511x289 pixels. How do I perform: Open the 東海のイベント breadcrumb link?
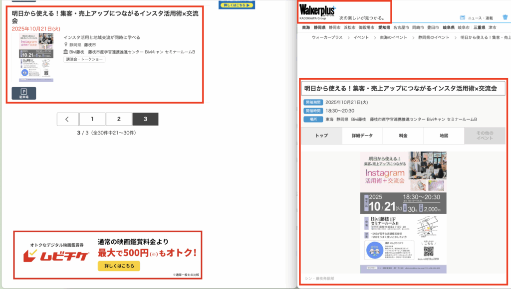(393, 37)
